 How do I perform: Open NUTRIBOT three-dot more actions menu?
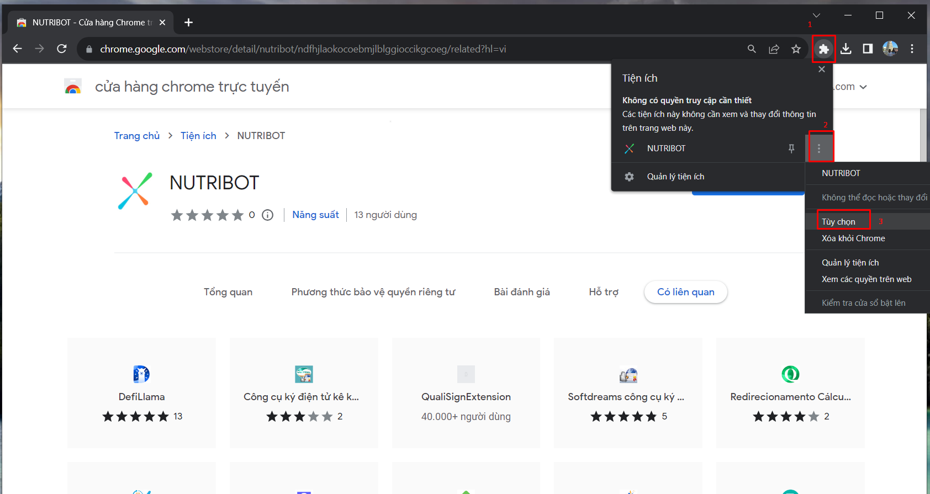819,148
